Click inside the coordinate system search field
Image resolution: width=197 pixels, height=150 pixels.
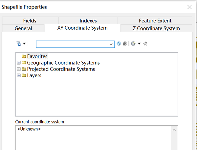click(x=72, y=44)
